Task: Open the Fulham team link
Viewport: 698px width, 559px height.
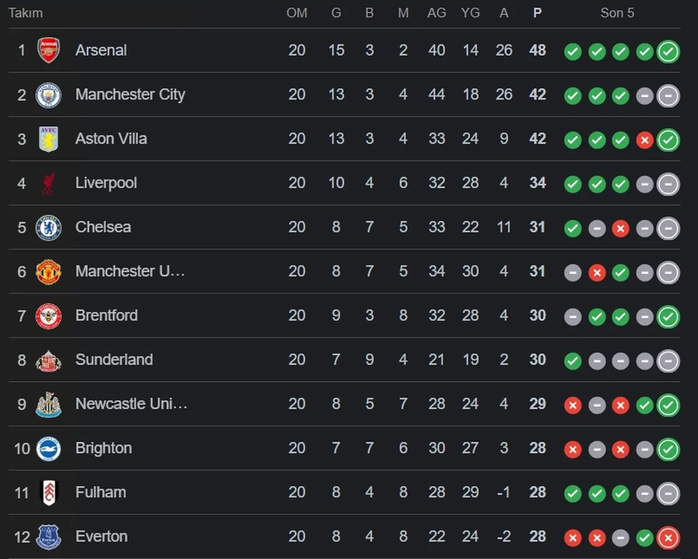Action: (101, 492)
